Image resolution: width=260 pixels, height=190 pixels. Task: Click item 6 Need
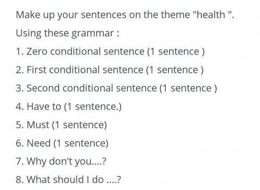coord(62,143)
